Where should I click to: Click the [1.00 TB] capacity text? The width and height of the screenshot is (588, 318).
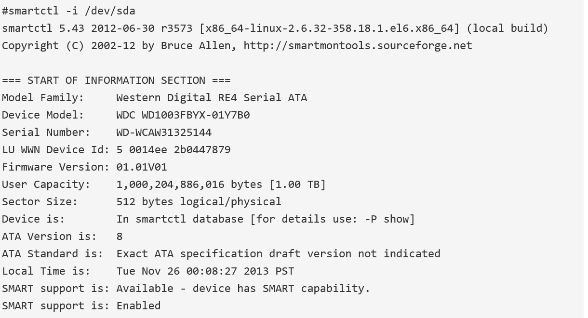pyautogui.click(x=297, y=185)
